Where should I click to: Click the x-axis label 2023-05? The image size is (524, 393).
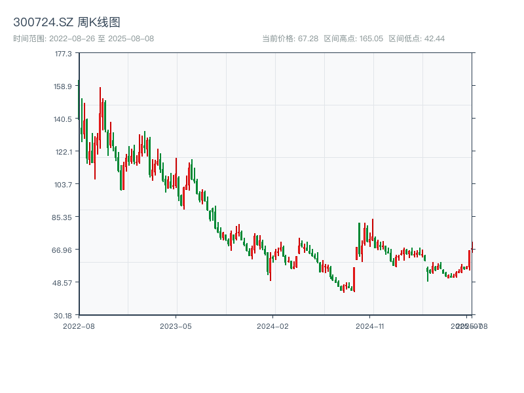click(176, 326)
